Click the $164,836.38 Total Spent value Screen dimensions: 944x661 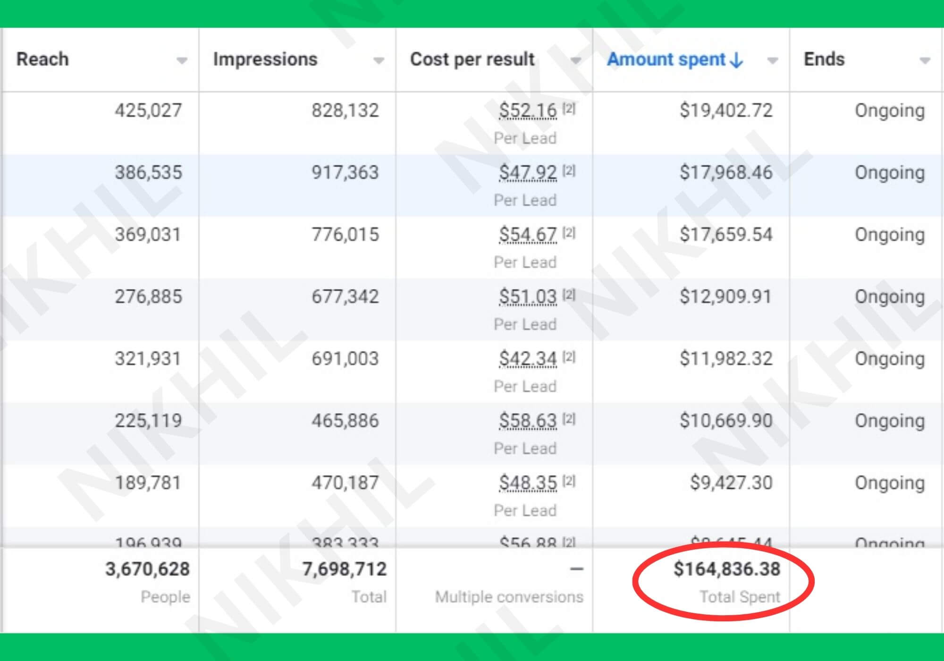tap(726, 569)
